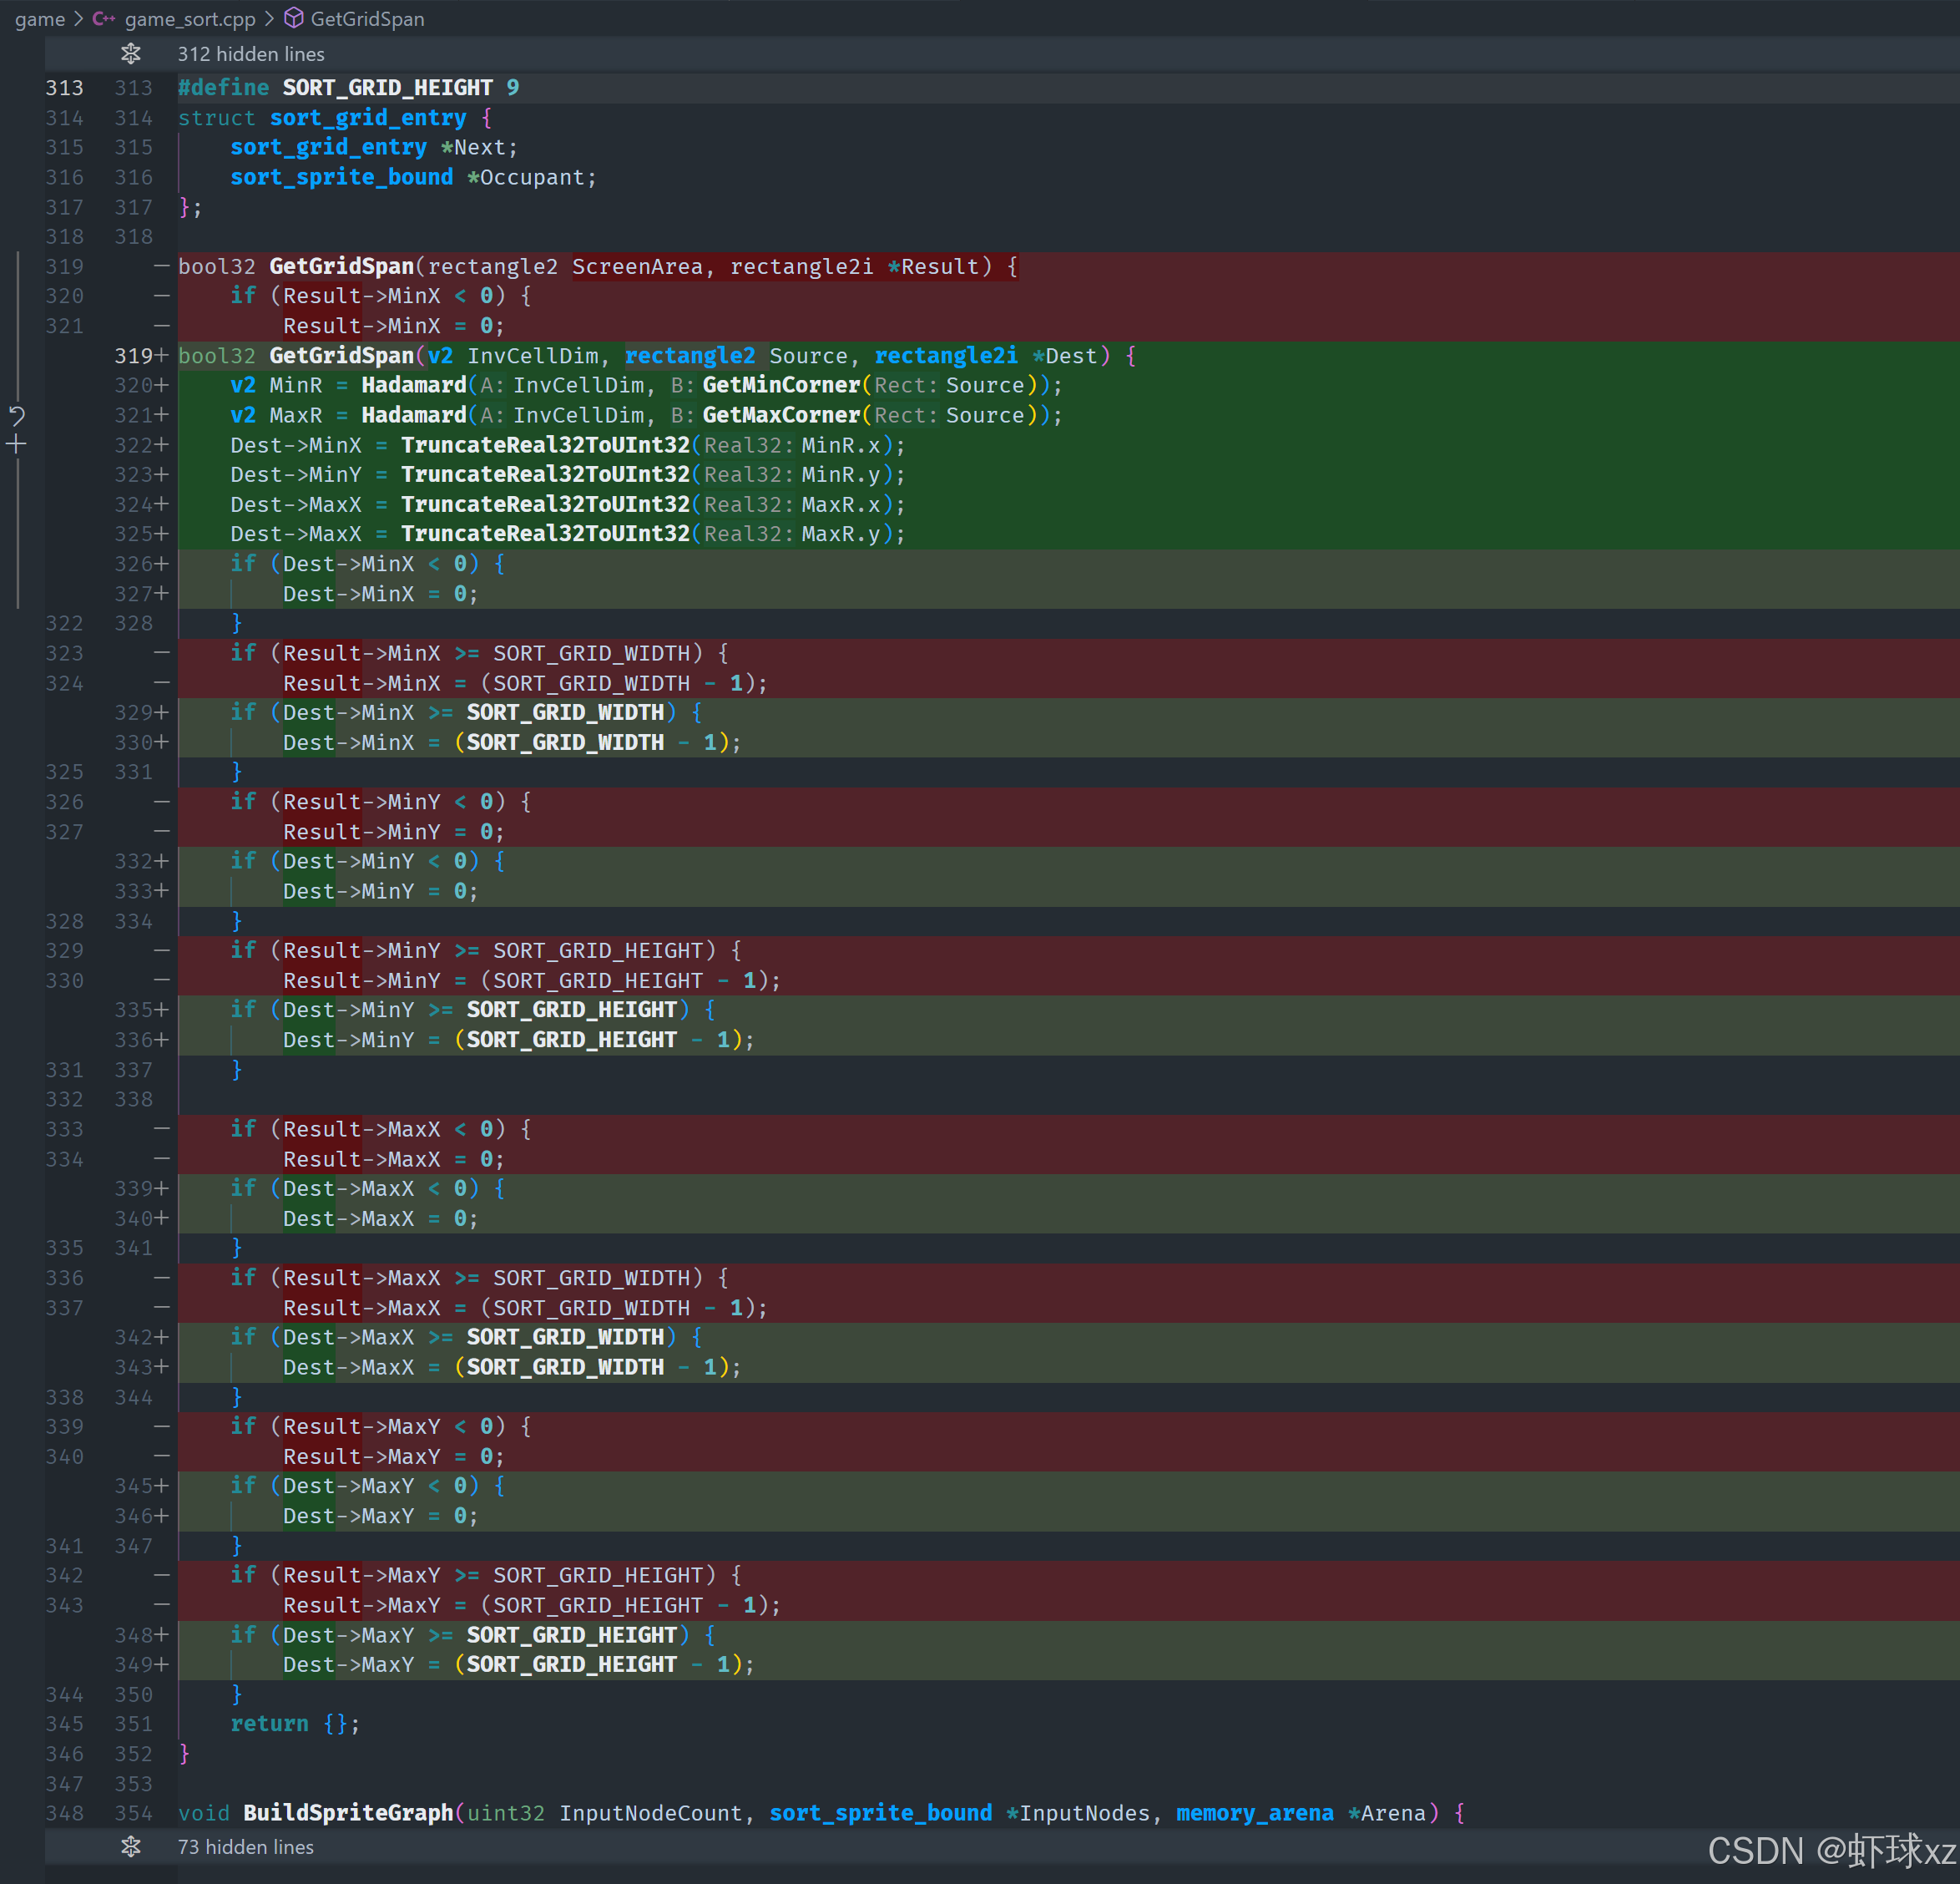Click original line number 313

[64, 88]
